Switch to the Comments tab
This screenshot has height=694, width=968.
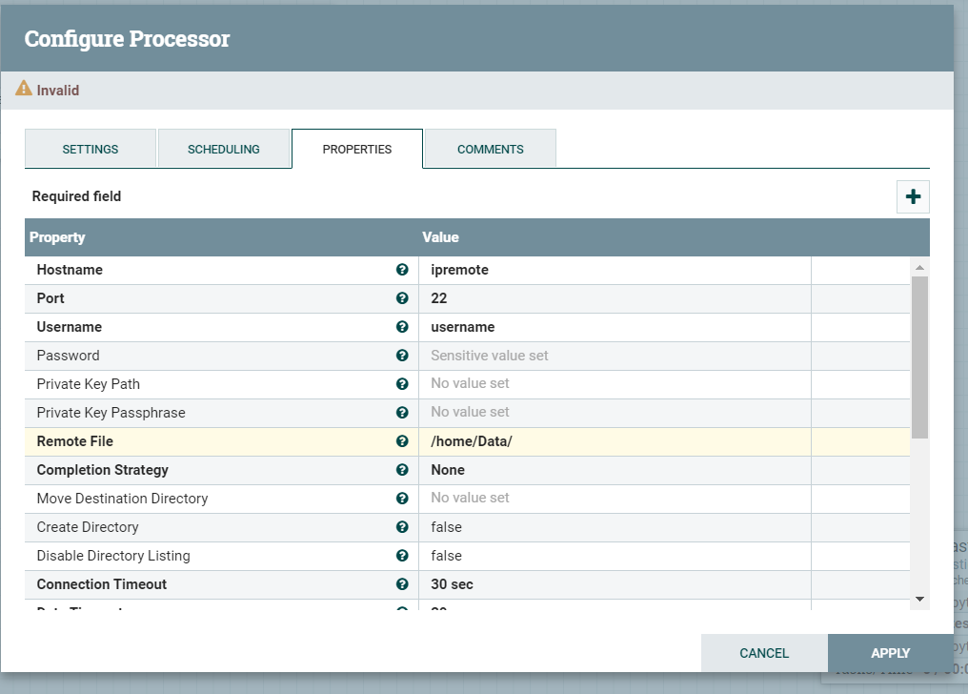coord(490,149)
